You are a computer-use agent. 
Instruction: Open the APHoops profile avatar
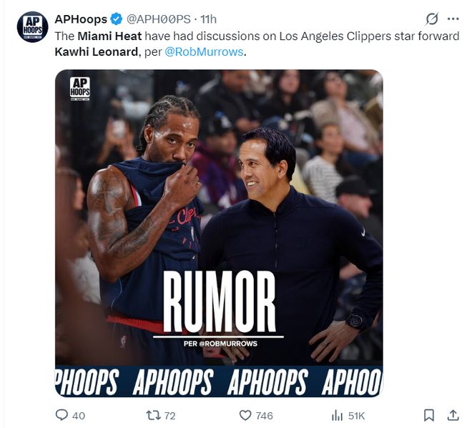click(x=32, y=26)
